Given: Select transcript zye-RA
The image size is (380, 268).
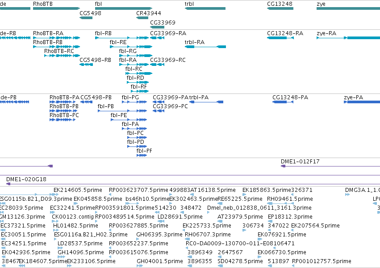Looking at the screenshot, I should [x=348, y=38].
